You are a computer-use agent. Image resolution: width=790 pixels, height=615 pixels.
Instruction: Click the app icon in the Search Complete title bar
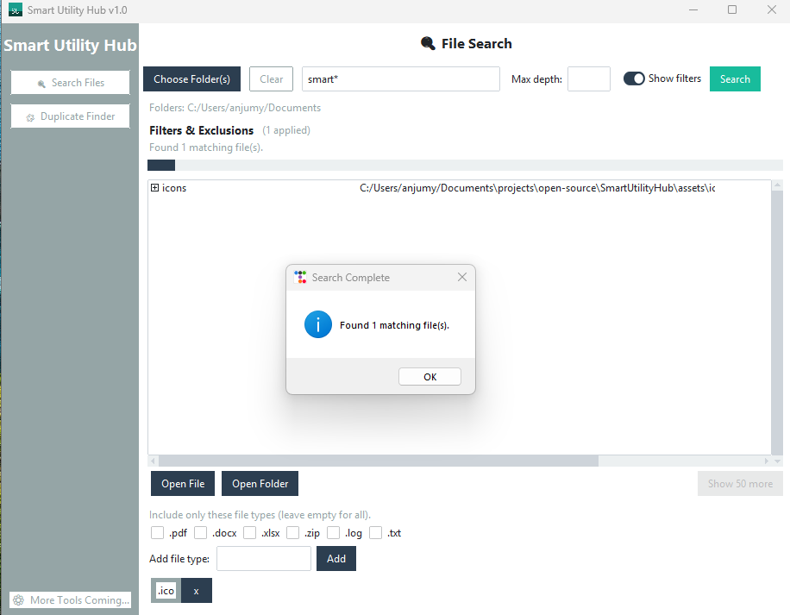coord(300,277)
